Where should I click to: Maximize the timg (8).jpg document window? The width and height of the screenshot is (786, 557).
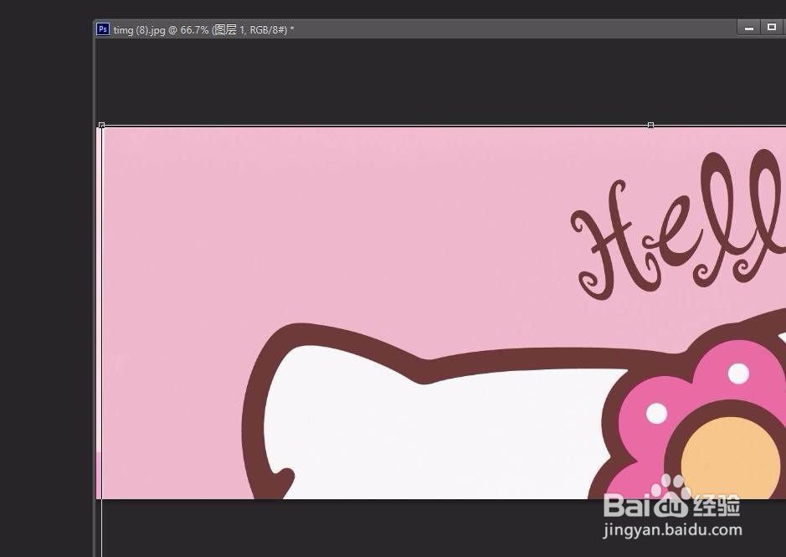click(x=772, y=28)
